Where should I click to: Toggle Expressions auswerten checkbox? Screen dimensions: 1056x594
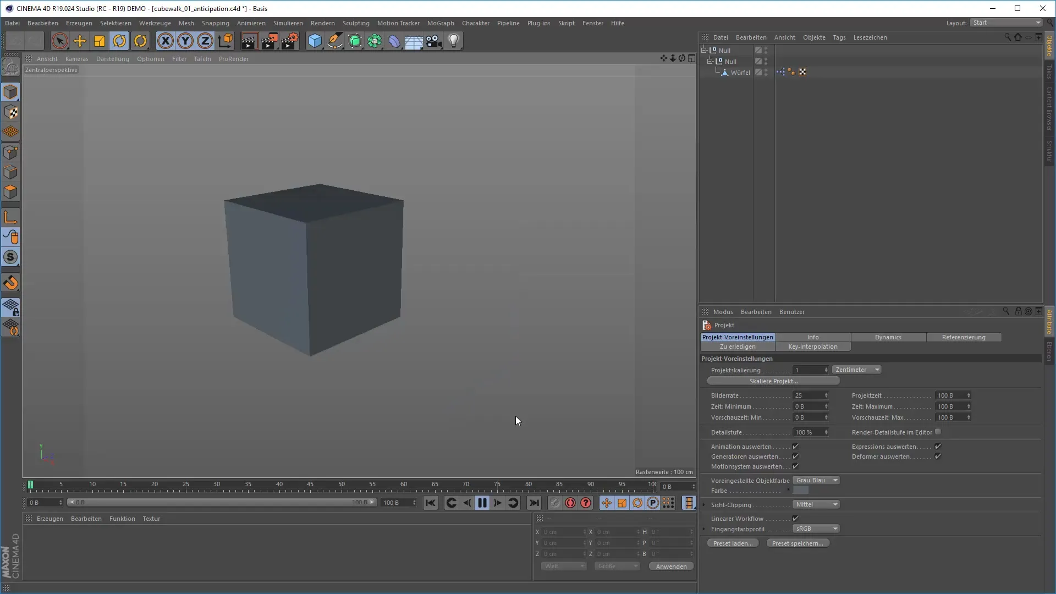pyautogui.click(x=938, y=447)
